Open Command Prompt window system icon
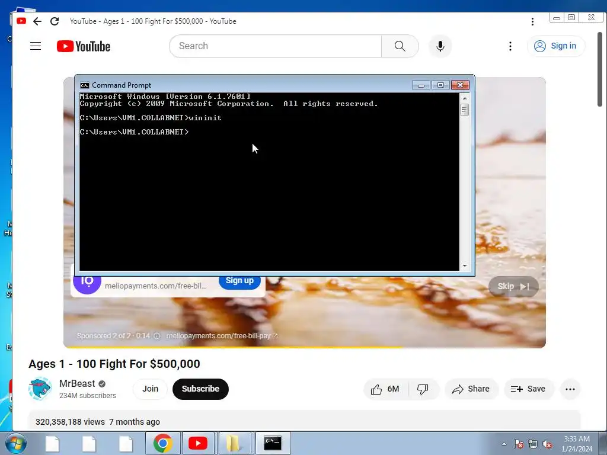 pyautogui.click(x=84, y=85)
